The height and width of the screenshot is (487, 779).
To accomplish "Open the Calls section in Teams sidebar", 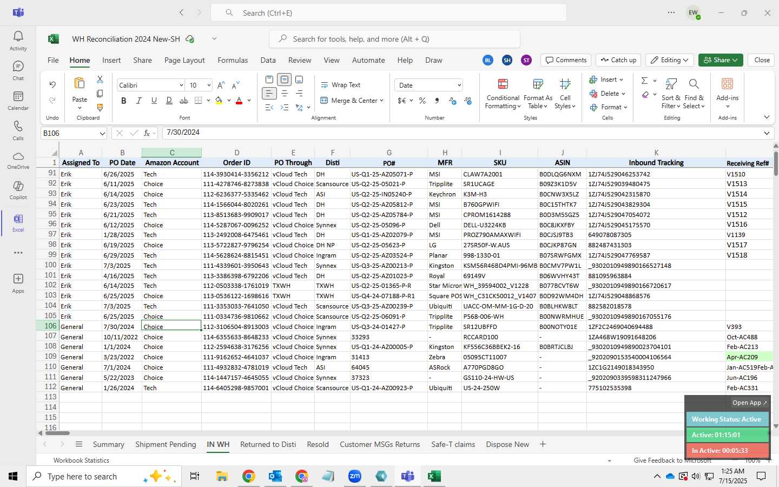I will click(18, 130).
